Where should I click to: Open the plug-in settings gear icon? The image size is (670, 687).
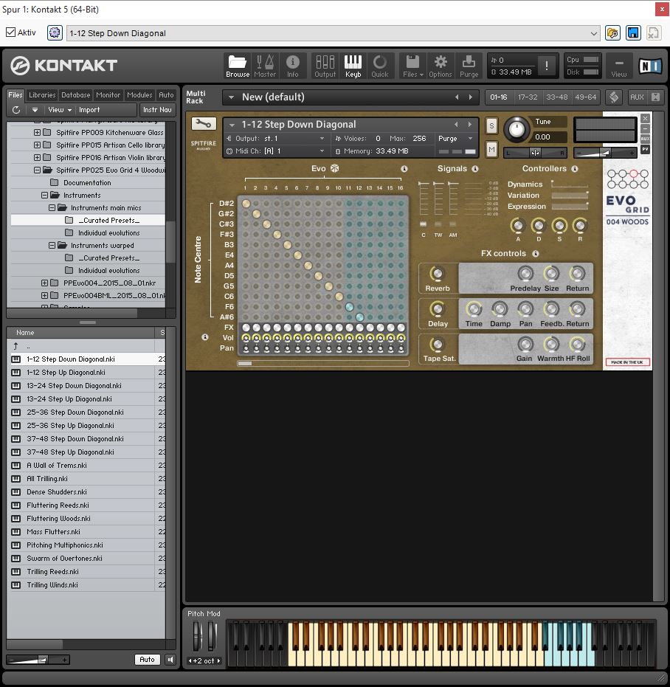pos(55,33)
